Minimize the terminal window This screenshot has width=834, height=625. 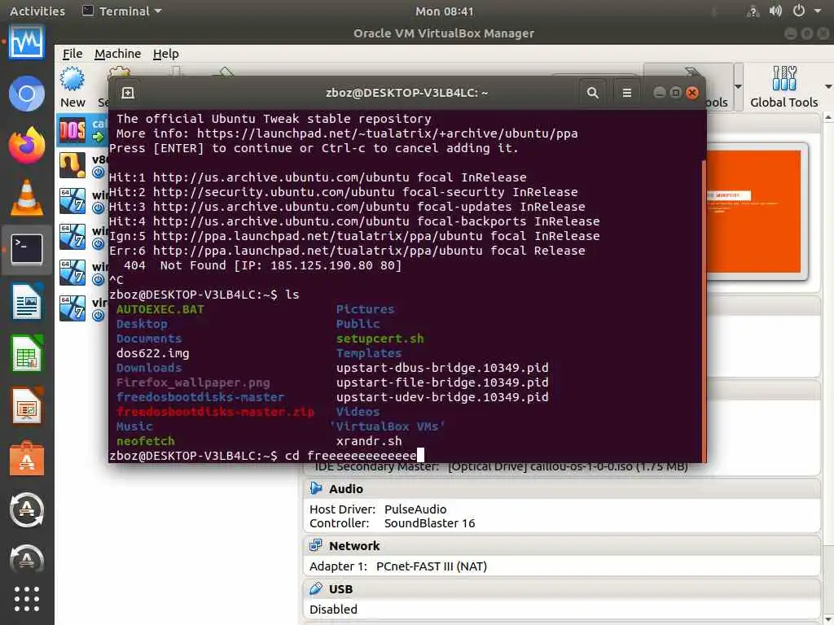(660, 93)
